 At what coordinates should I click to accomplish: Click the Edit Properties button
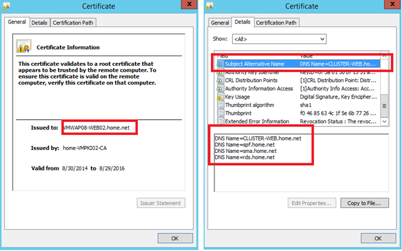312,203
